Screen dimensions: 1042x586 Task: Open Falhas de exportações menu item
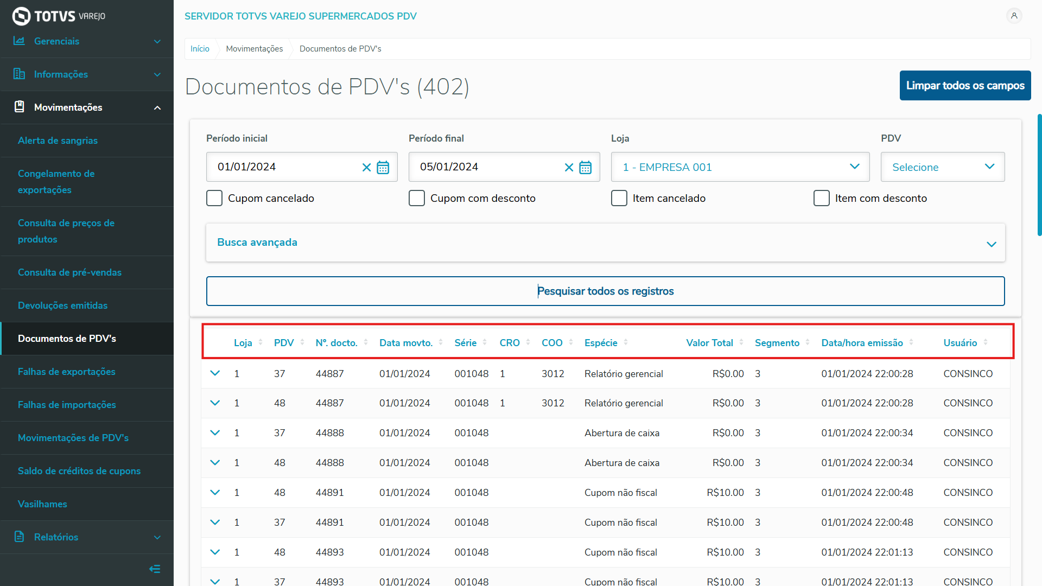tap(67, 372)
